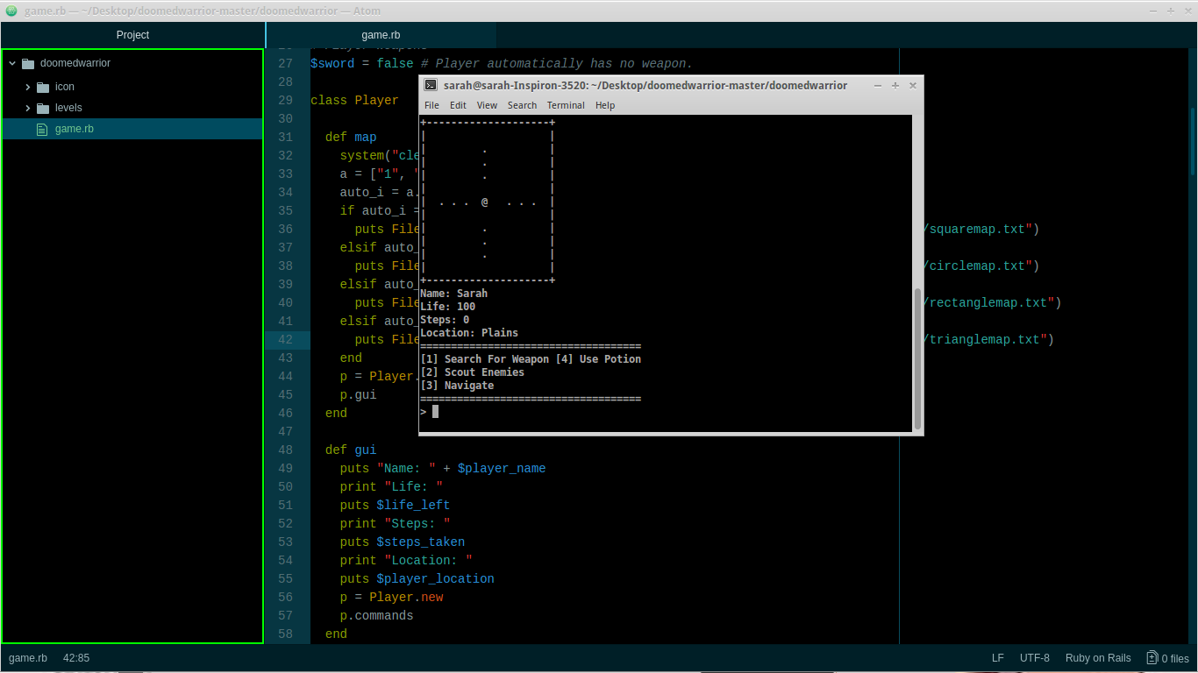Screen dimensions: 1198x673
Task: Switch to the game.rb editor tab
Action: click(381, 35)
